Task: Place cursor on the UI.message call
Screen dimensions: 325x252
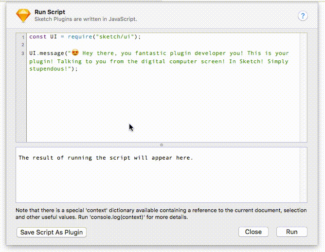Action: pos(49,53)
